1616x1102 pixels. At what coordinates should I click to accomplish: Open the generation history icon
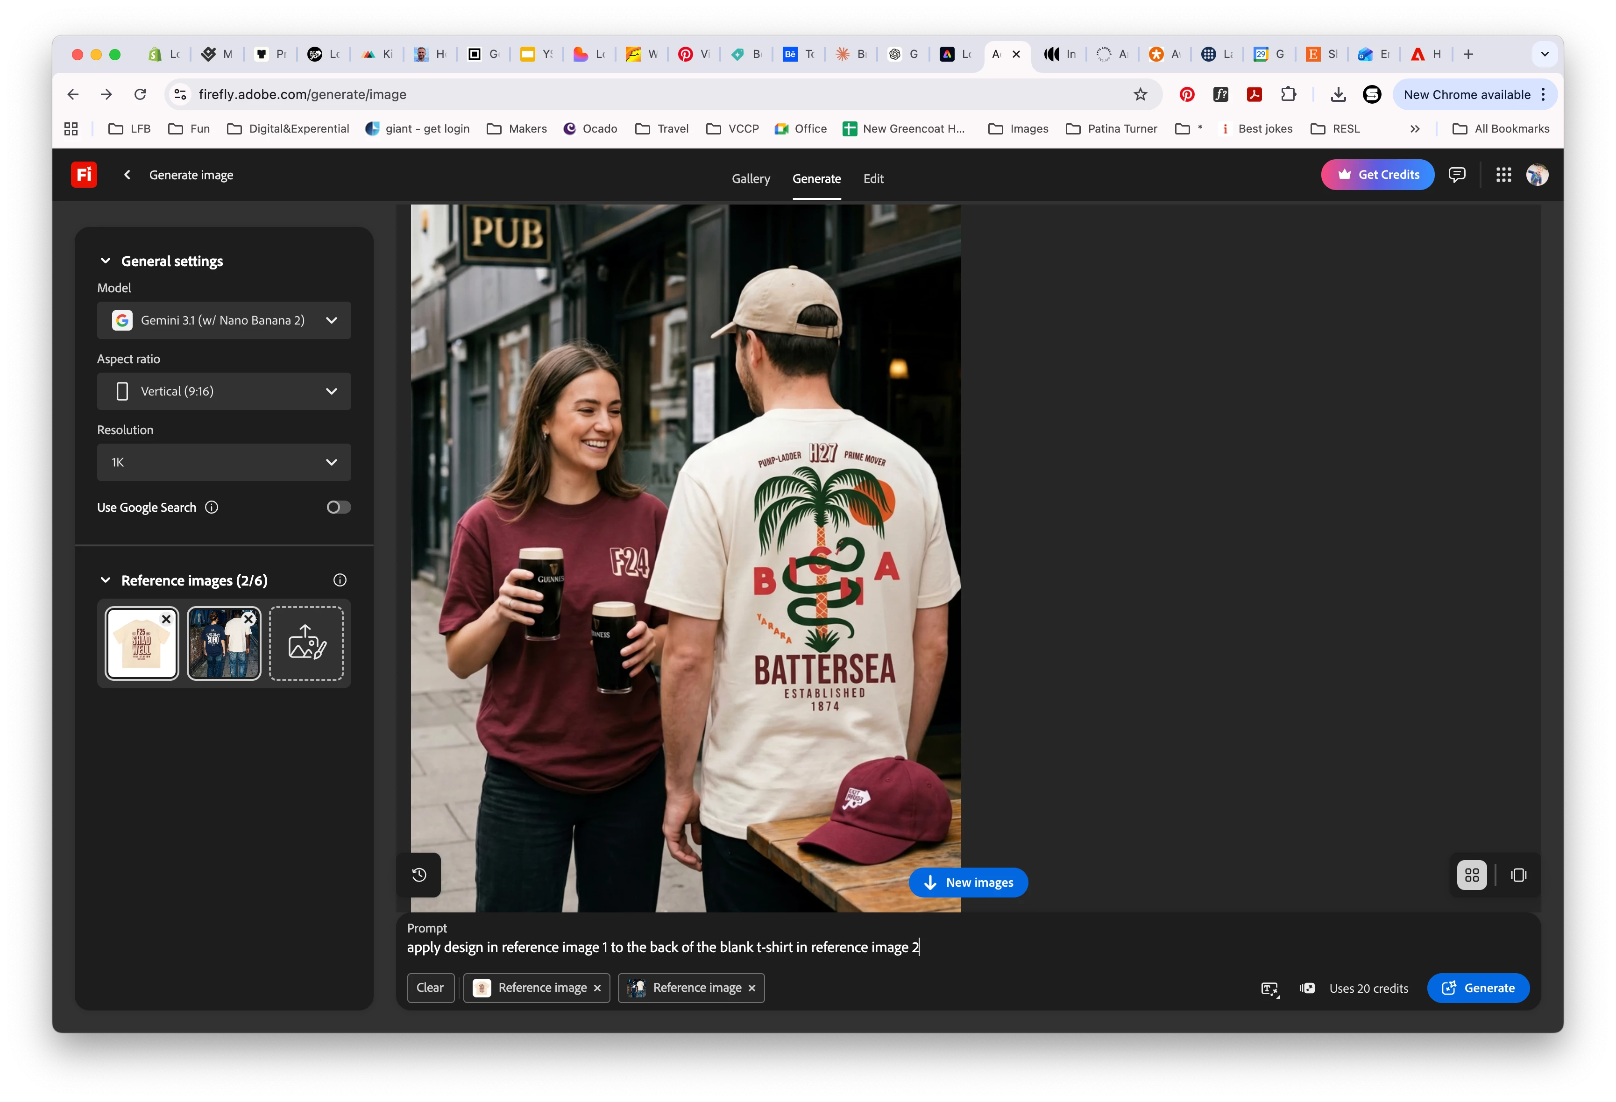[418, 875]
